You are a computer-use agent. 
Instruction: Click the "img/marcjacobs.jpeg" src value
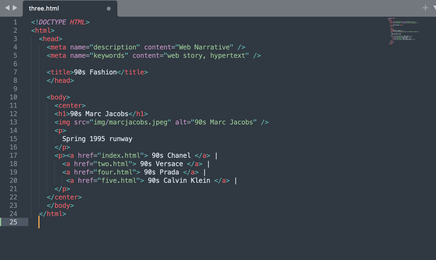pos(130,122)
